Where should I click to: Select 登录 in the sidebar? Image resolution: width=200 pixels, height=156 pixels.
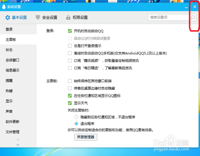(x=18, y=29)
